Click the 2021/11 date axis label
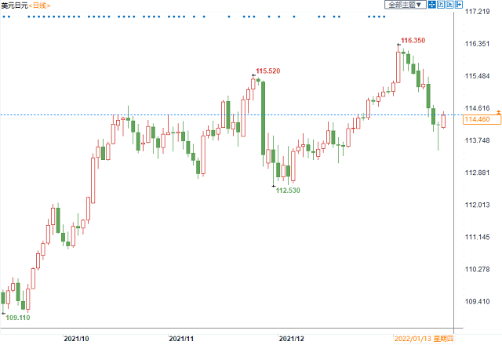Image resolution: width=502 pixels, height=345 pixels. [x=182, y=339]
